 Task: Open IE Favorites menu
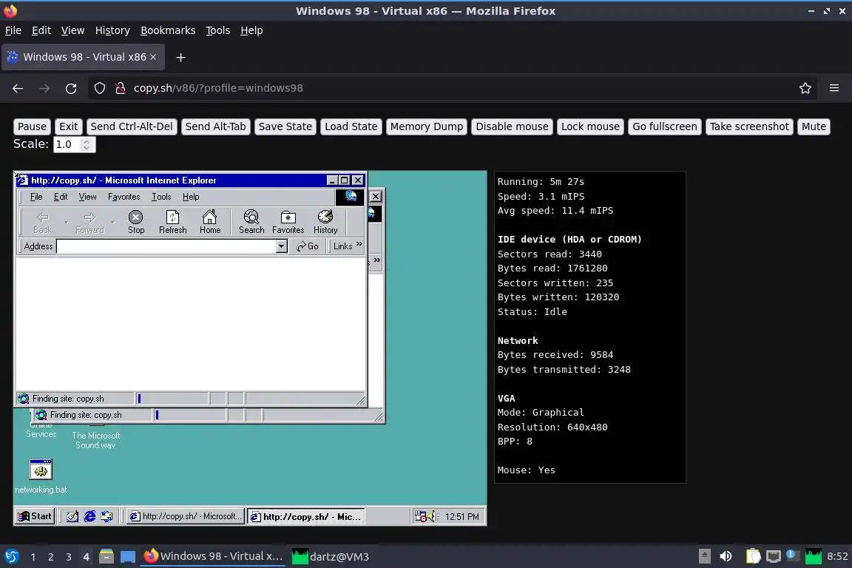pos(124,197)
